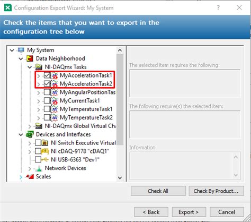Click the NI USB-6363 USB icon
Image resolution: width=251 pixels, height=222 pixels.
click(x=45, y=160)
